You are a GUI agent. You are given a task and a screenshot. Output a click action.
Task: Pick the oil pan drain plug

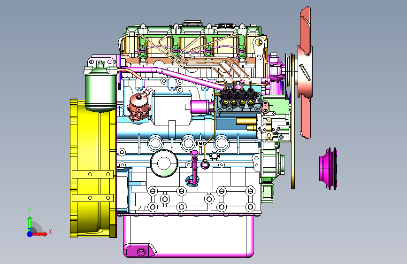tap(141, 252)
